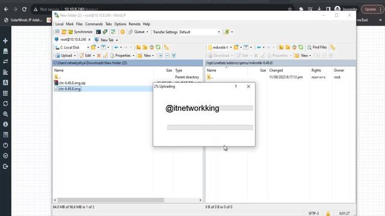385x216 pixels.
Task: Expand the Upload dropdown arrow
Action: pyautogui.click(x=75, y=56)
